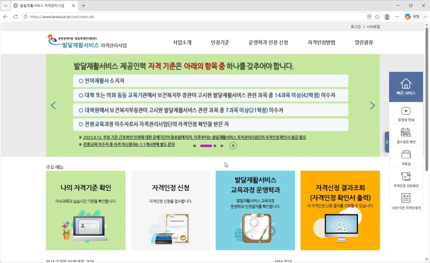Click the 로그인 link
Image resolution: width=430 pixels, height=263 pixels.
pos(355,26)
